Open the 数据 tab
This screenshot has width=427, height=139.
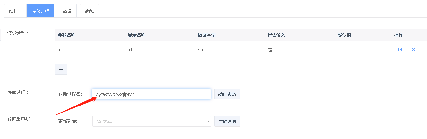tap(67, 11)
